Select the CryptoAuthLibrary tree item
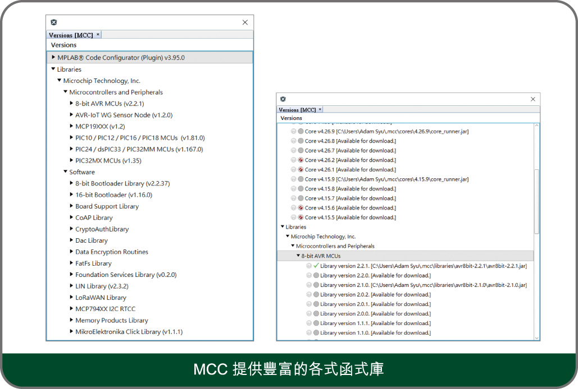This screenshot has height=389, width=578. tap(102, 229)
